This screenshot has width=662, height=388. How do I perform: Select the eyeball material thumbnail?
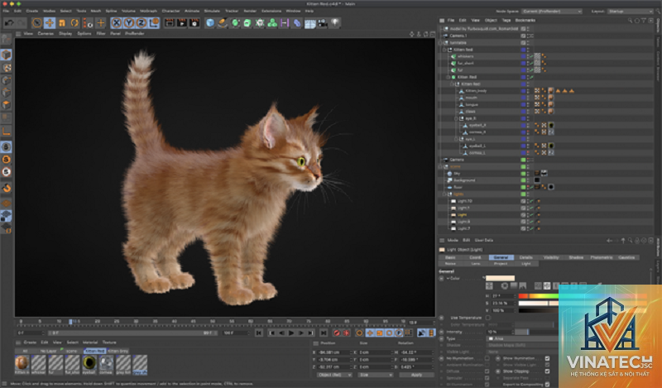(89, 364)
